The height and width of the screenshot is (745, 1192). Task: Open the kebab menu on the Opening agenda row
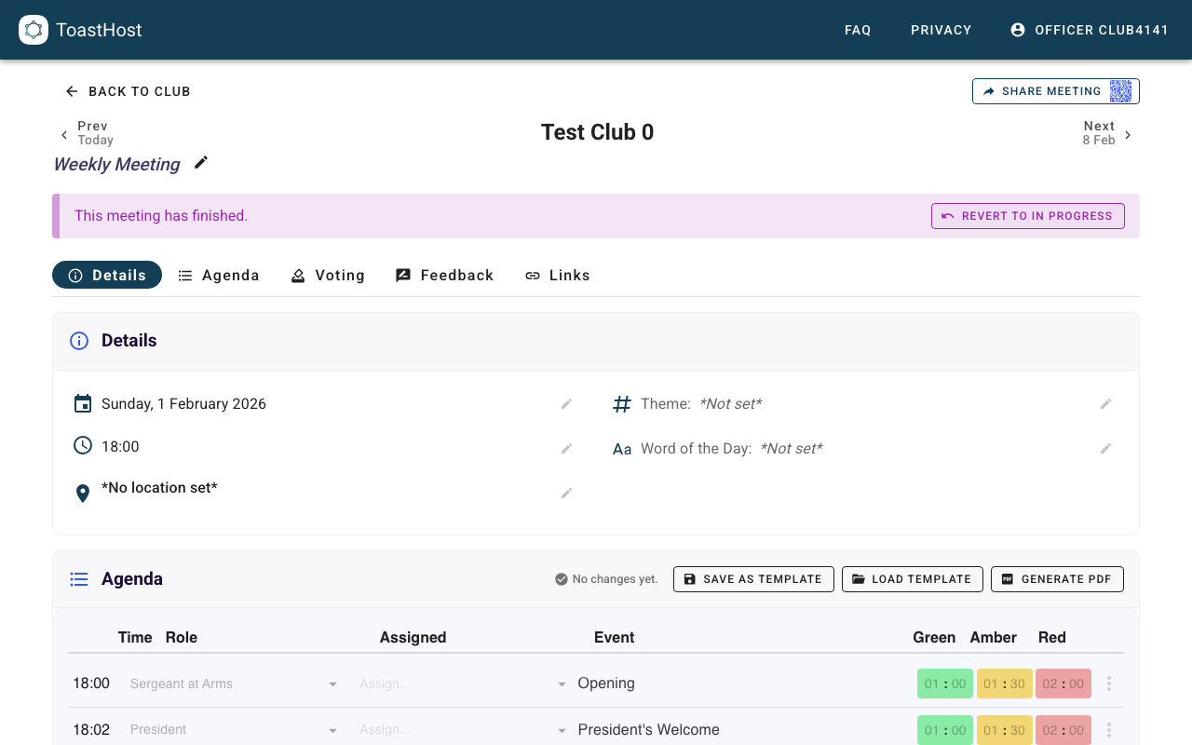pyautogui.click(x=1108, y=683)
